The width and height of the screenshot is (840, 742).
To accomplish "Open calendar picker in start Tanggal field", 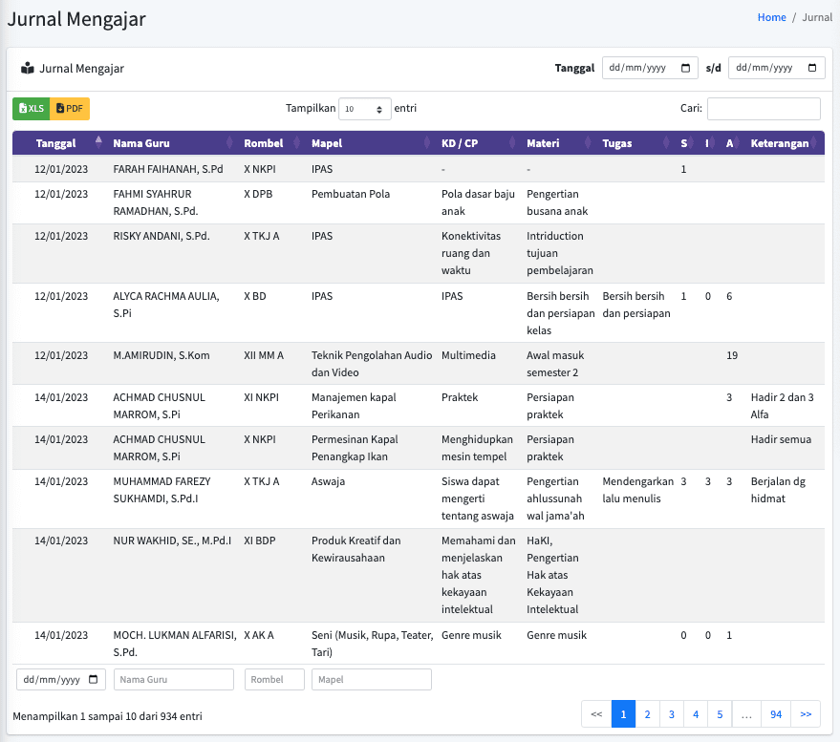I will (x=685, y=68).
